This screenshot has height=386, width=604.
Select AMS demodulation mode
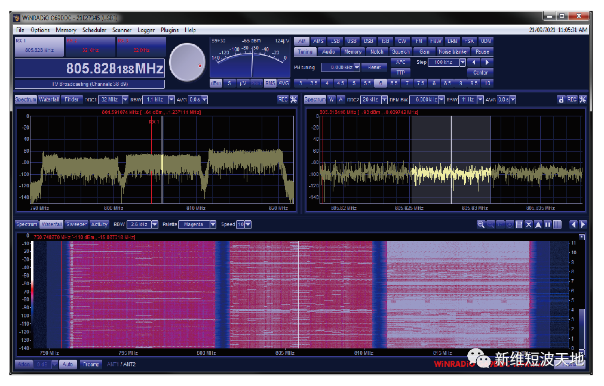[x=318, y=41]
